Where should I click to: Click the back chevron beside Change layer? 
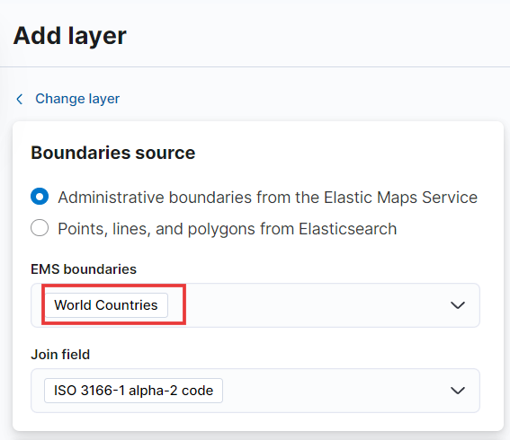click(20, 99)
